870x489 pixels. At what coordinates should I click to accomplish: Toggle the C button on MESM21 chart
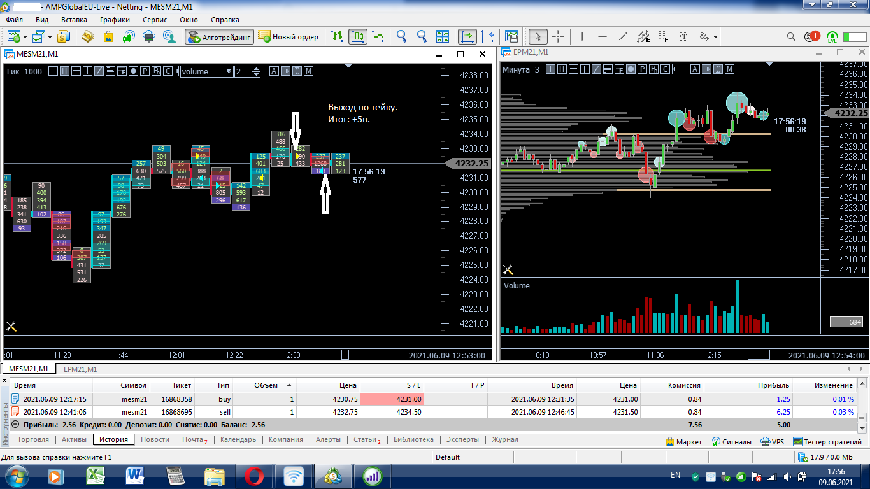click(168, 71)
